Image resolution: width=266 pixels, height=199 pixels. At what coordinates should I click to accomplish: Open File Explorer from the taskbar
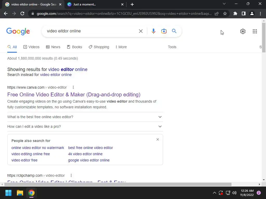[20, 193]
